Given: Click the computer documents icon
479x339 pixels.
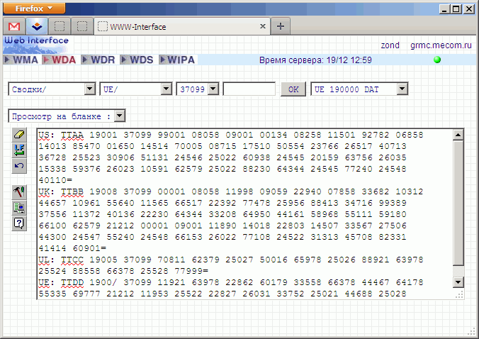Looking at the screenshot, I should [19, 208].
